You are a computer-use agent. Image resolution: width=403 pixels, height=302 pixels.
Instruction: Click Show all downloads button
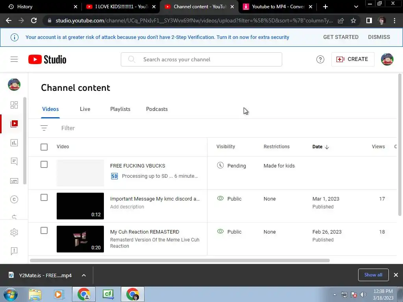(x=373, y=275)
